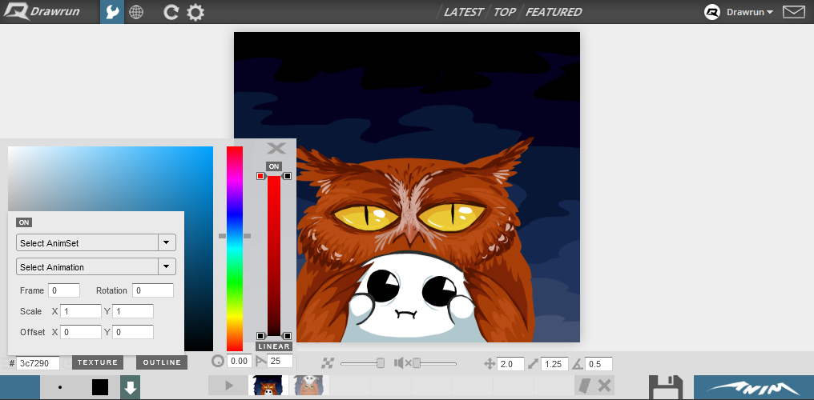The width and height of the screenshot is (814, 400).
Task: Click the rainbow hue slider bar
Action: coord(235,249)
